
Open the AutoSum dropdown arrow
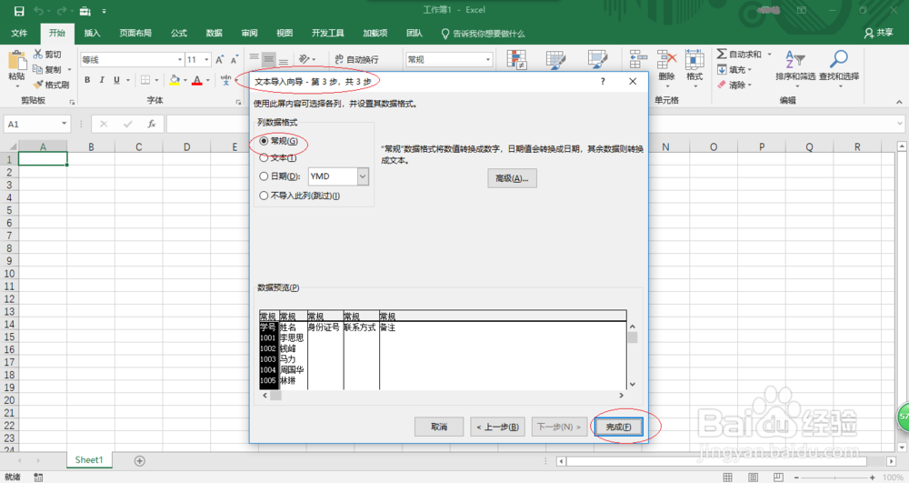pyautogui.click(x=770, y=54)
